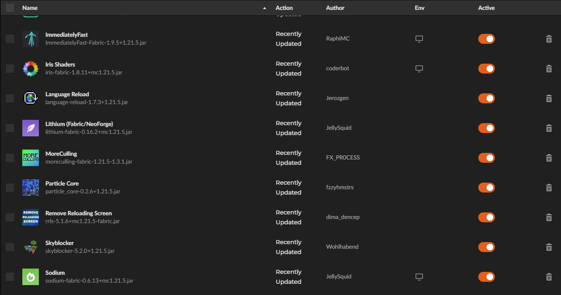Turn off Iris Shaders active switch
This screenshot has width=561, height=295.
point(487,69)
